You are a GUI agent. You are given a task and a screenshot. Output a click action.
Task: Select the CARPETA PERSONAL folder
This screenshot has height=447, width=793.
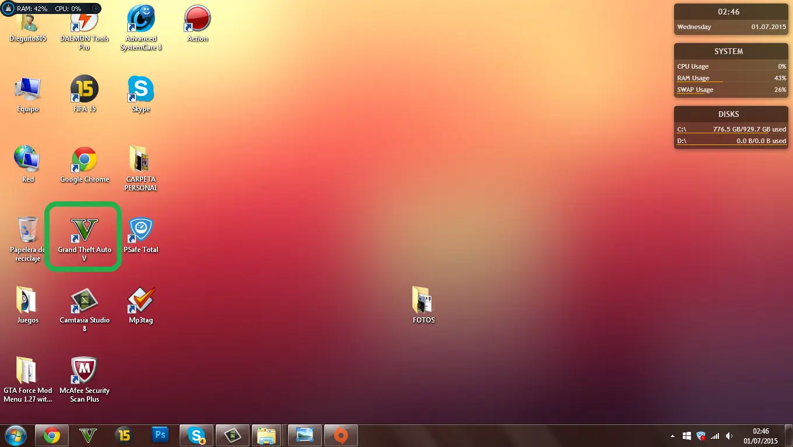(141, 169)
